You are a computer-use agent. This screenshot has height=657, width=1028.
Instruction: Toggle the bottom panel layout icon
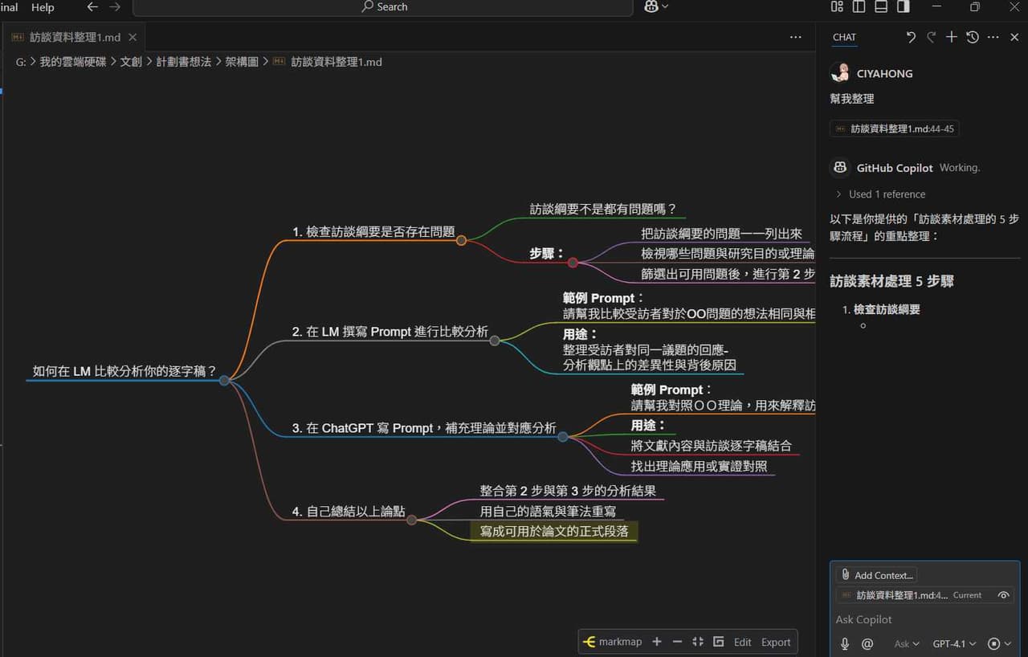[881, 6]
